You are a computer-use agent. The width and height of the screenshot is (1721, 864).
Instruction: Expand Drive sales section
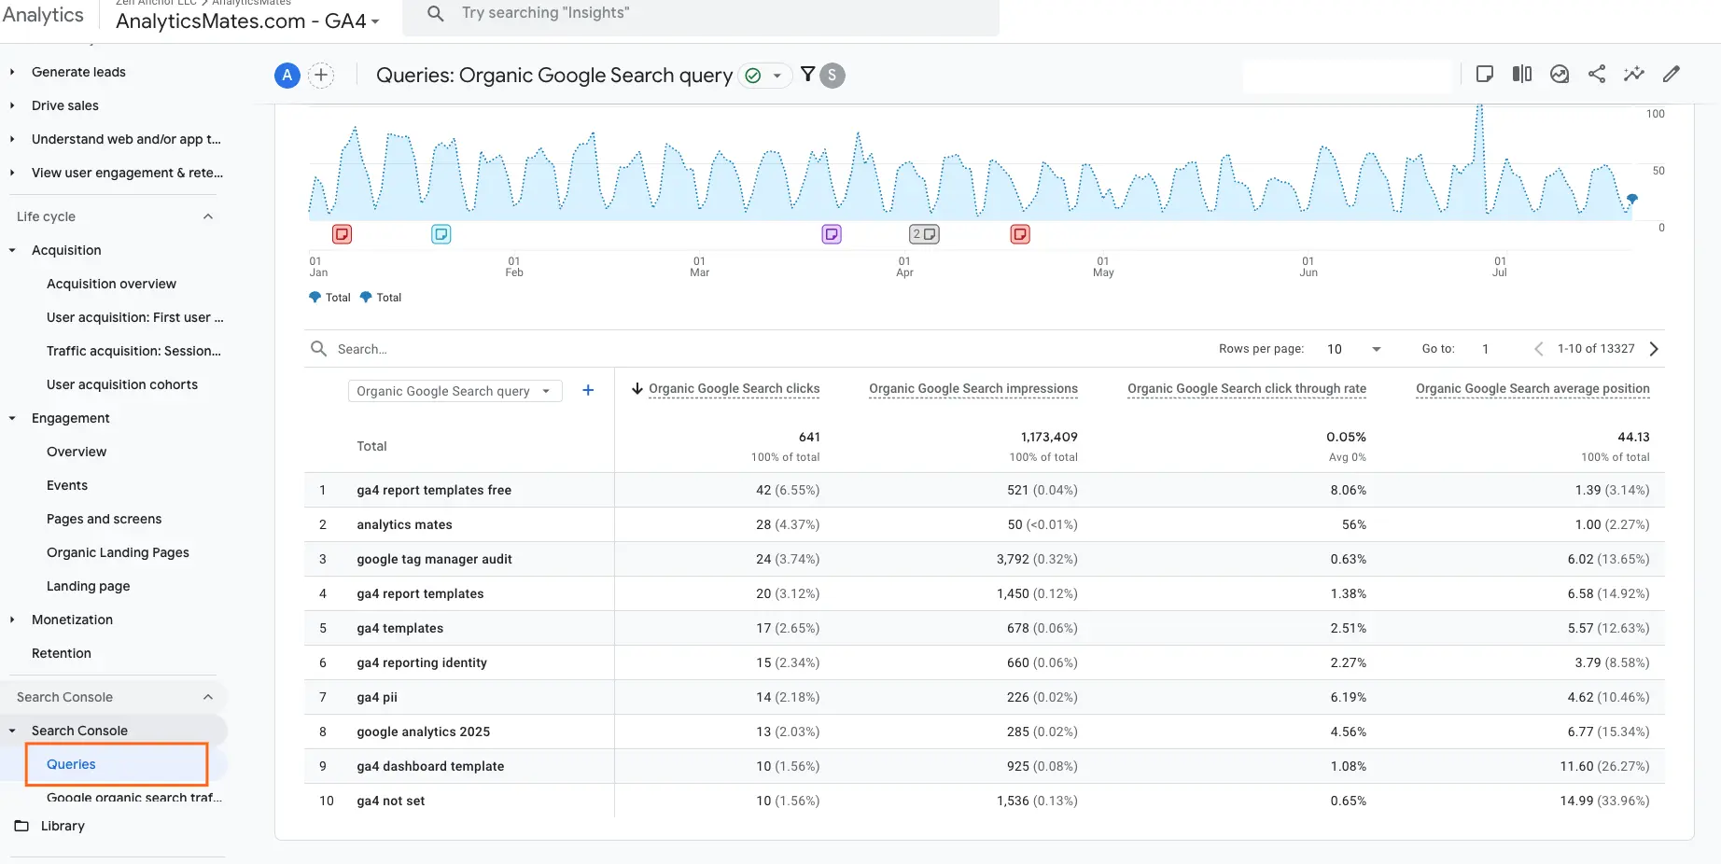[x=12, y=105]
